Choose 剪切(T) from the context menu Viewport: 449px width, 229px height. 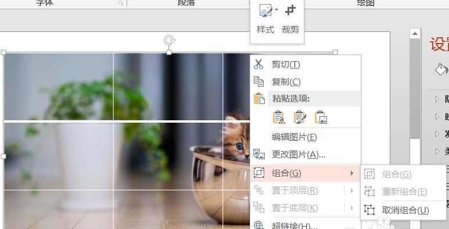coord(306,65)
